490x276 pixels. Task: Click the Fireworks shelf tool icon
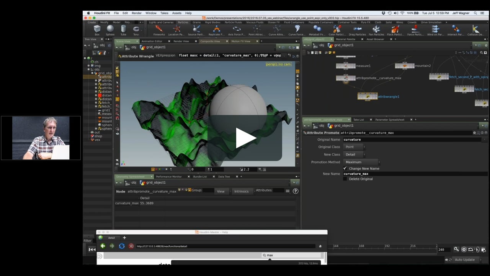[x=159, y=29]
